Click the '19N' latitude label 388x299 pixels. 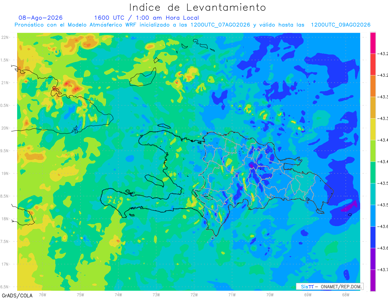(x=5, y=174)
